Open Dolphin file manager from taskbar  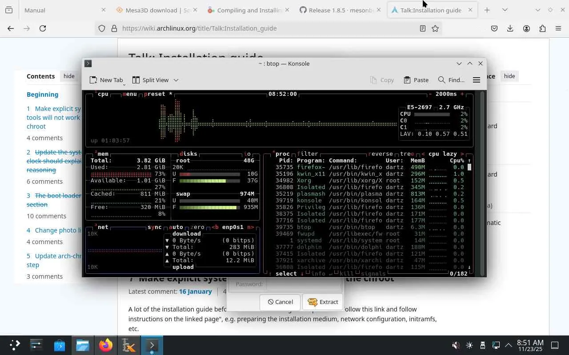tap(83, 345)
